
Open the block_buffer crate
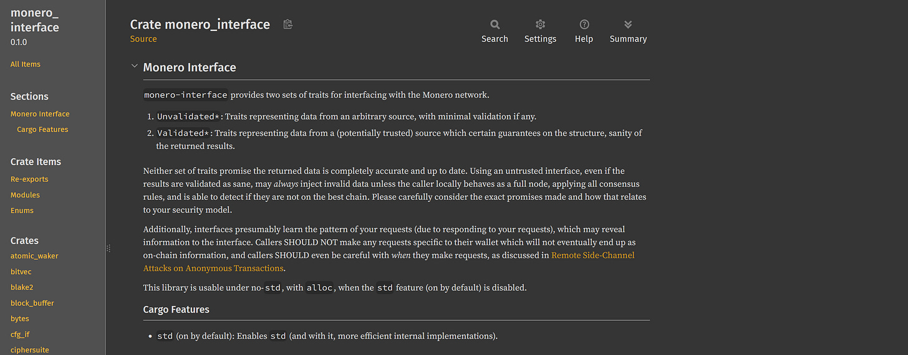pyautogui.click(x=32, y=303)
